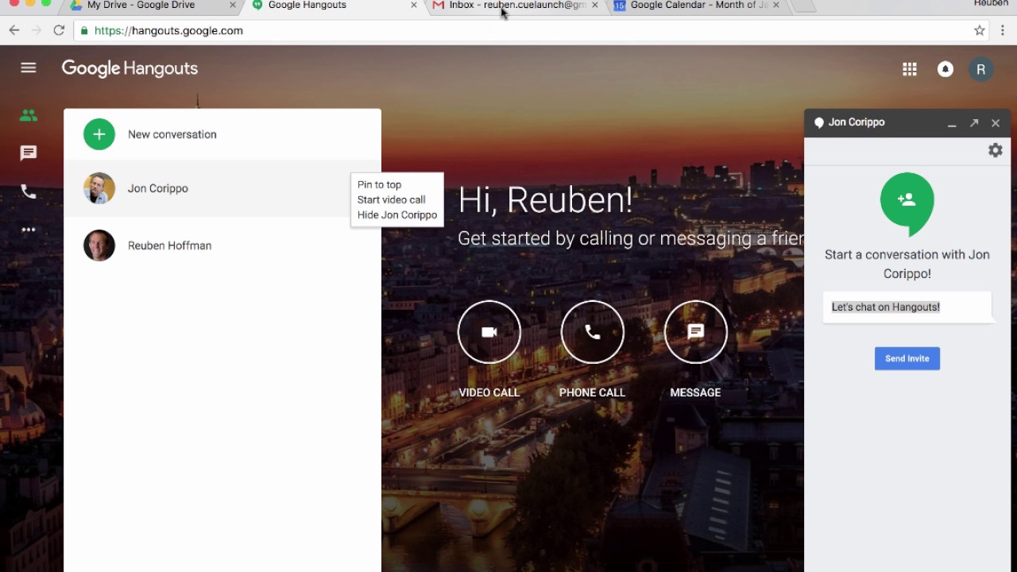Choose Start video call menu entry
This screenshot has width=1017, height=572.
391,199
